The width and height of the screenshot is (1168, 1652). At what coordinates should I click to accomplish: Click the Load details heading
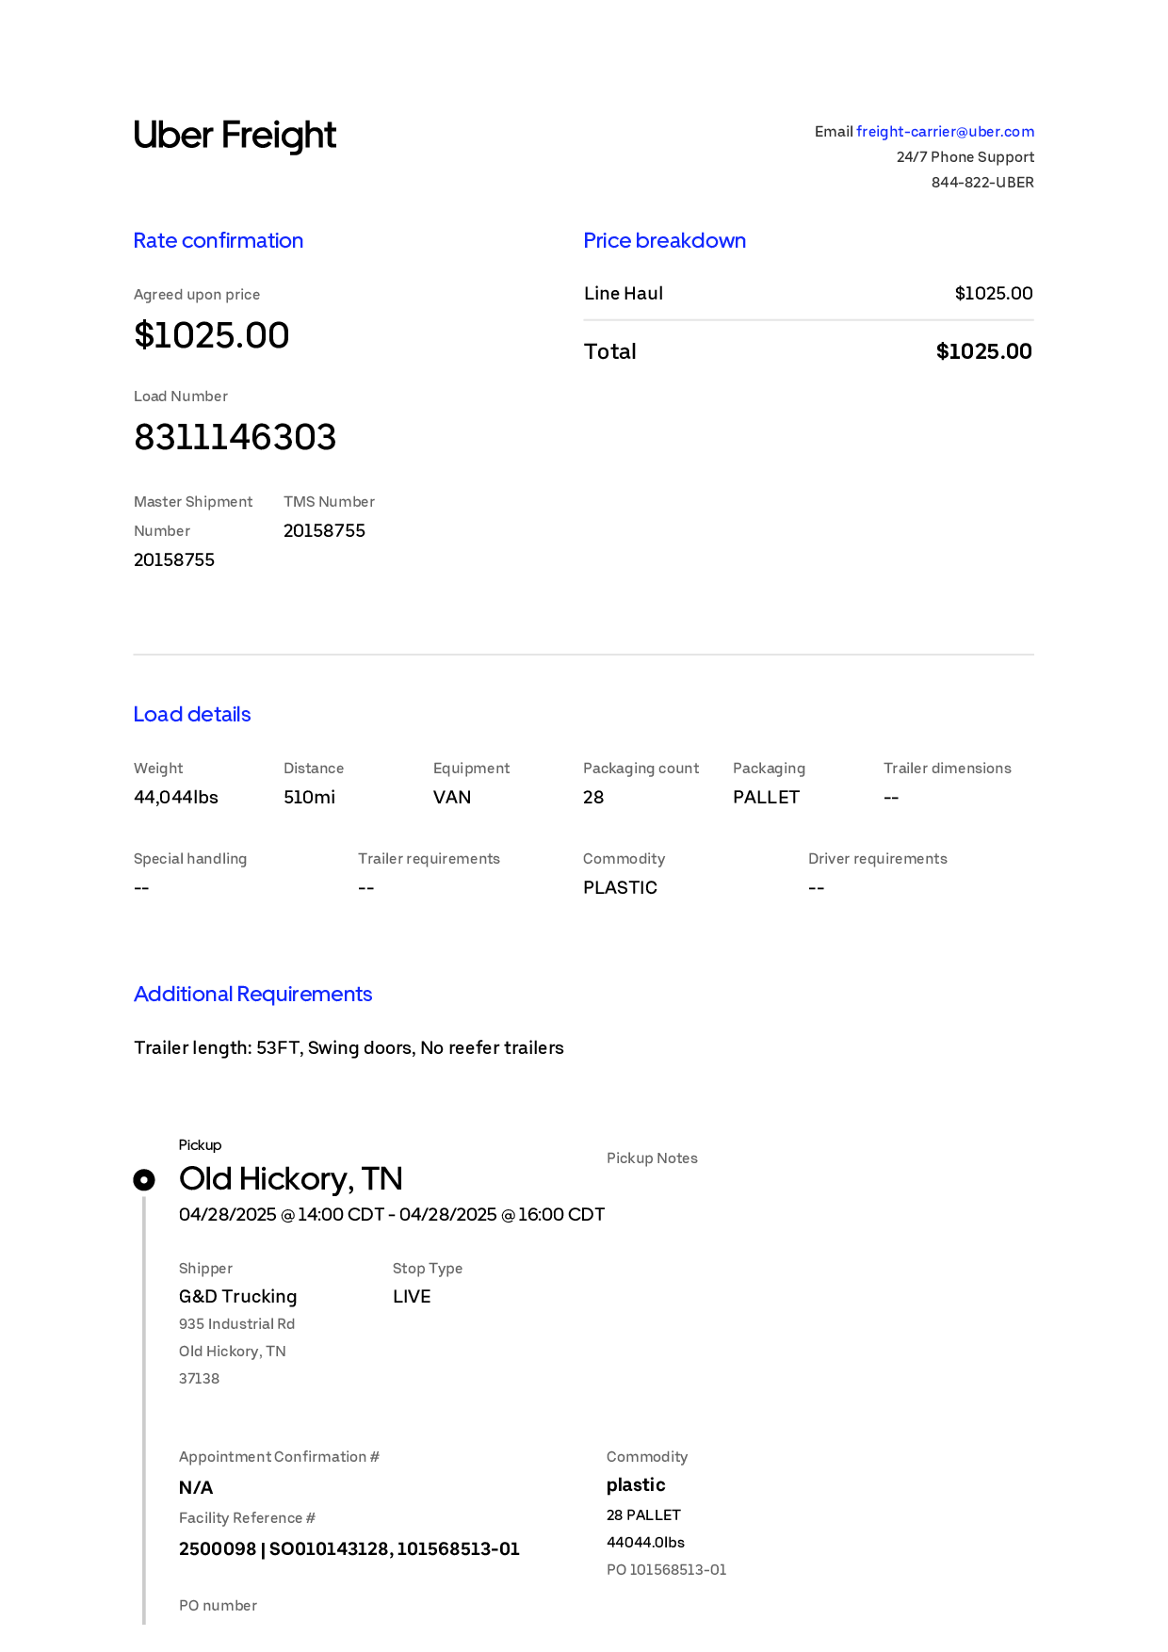tap(192, 715)
